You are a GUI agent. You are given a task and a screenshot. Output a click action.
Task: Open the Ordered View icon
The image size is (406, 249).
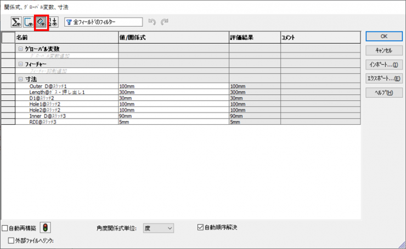pos(53,22)
